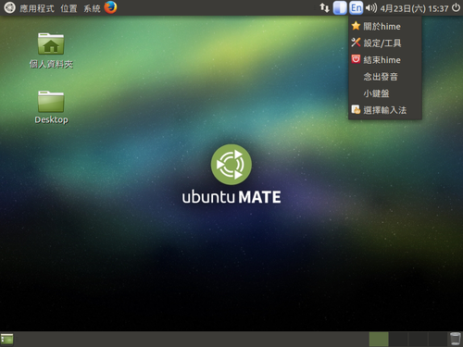Open the 位置 places menu
This screenshot has width=463, height=347.
click(69, 8)
